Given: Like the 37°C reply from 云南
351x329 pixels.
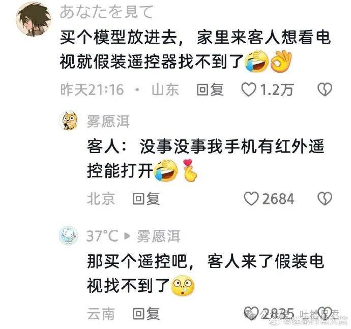Looking at the screenshot, I should (x=251, y=313).
